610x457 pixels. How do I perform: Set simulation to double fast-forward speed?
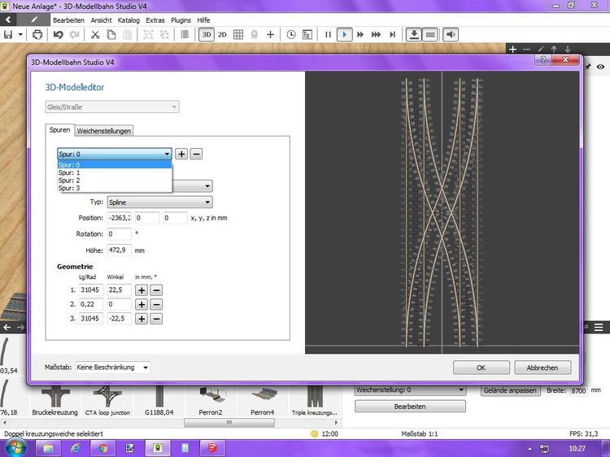coord(360,35)
